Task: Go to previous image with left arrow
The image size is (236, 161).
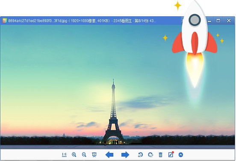Action: coord(109,155)
